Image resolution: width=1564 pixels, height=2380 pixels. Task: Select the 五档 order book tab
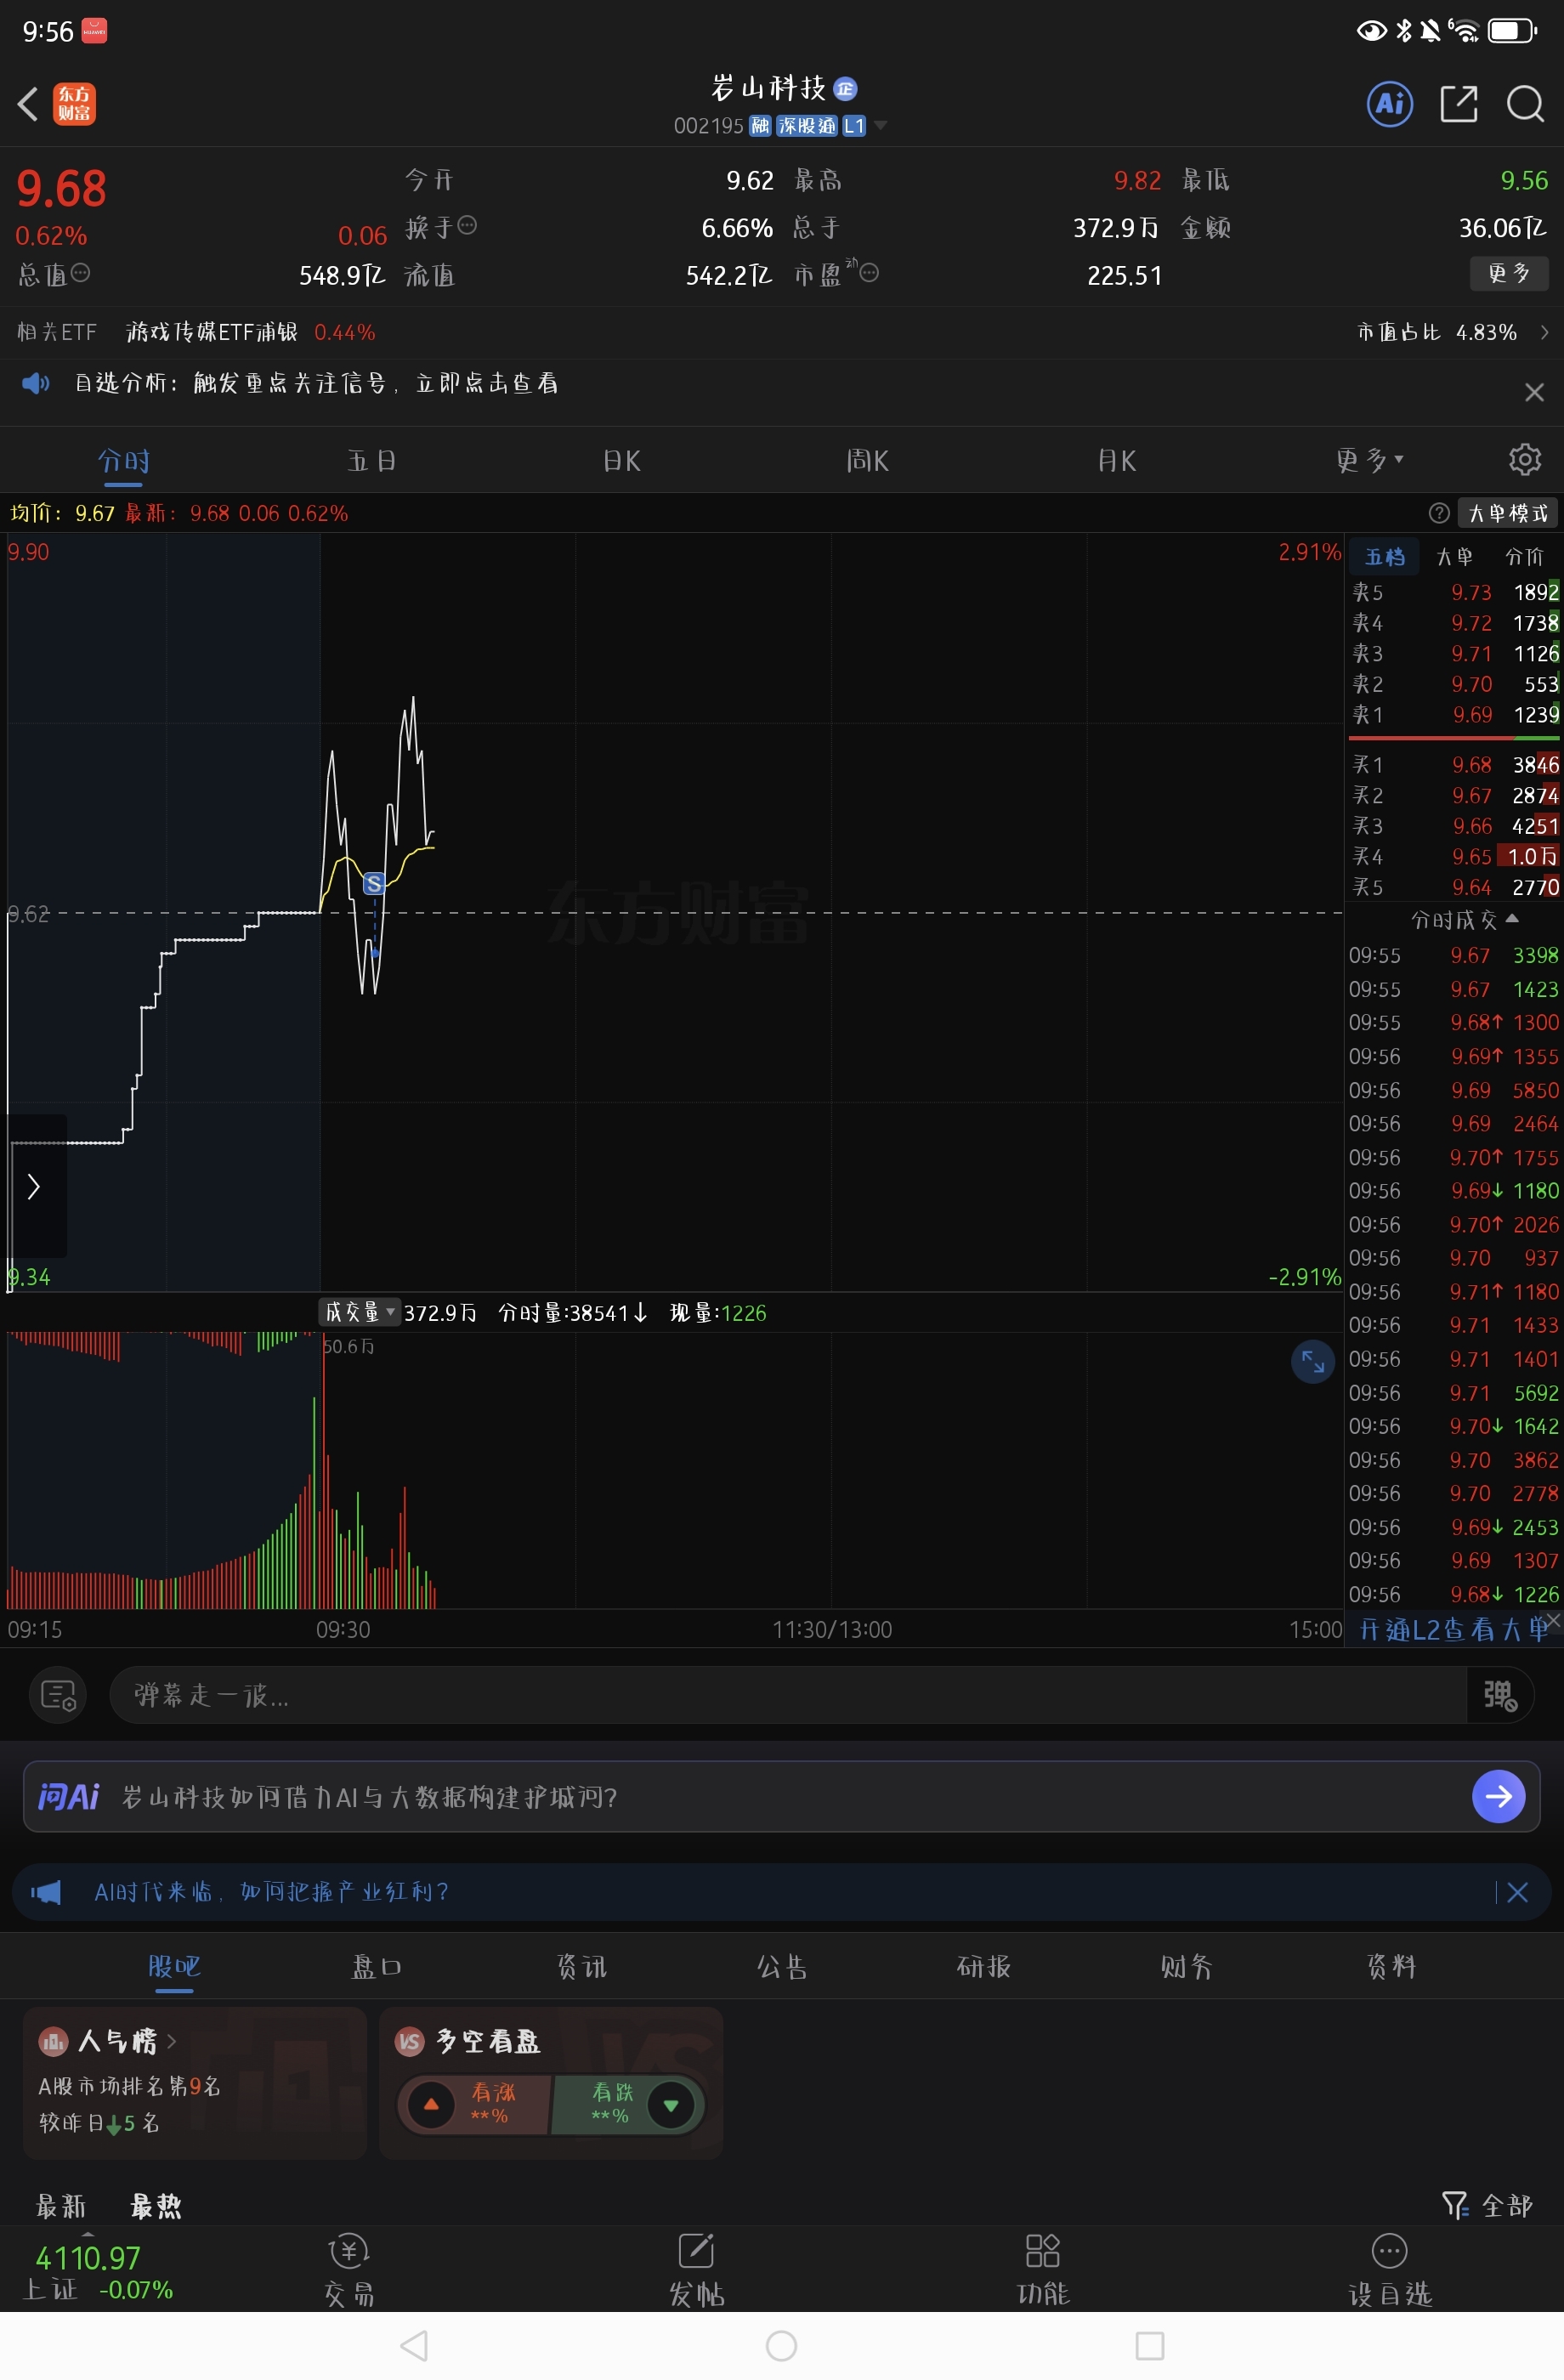1385,557
